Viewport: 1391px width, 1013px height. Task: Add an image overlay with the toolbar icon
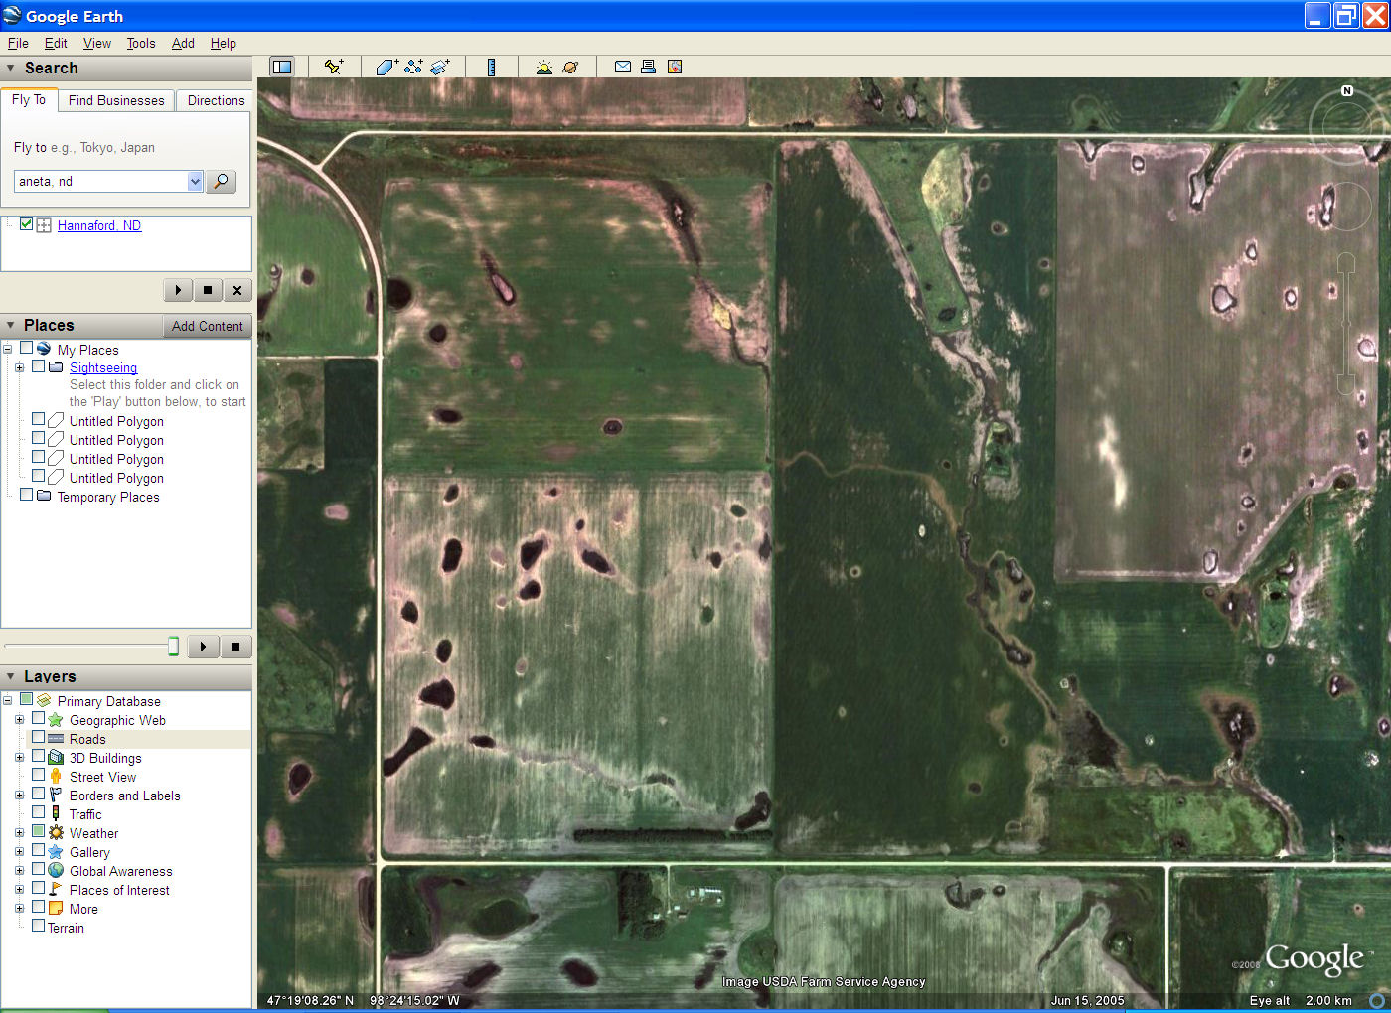(440, 67)
